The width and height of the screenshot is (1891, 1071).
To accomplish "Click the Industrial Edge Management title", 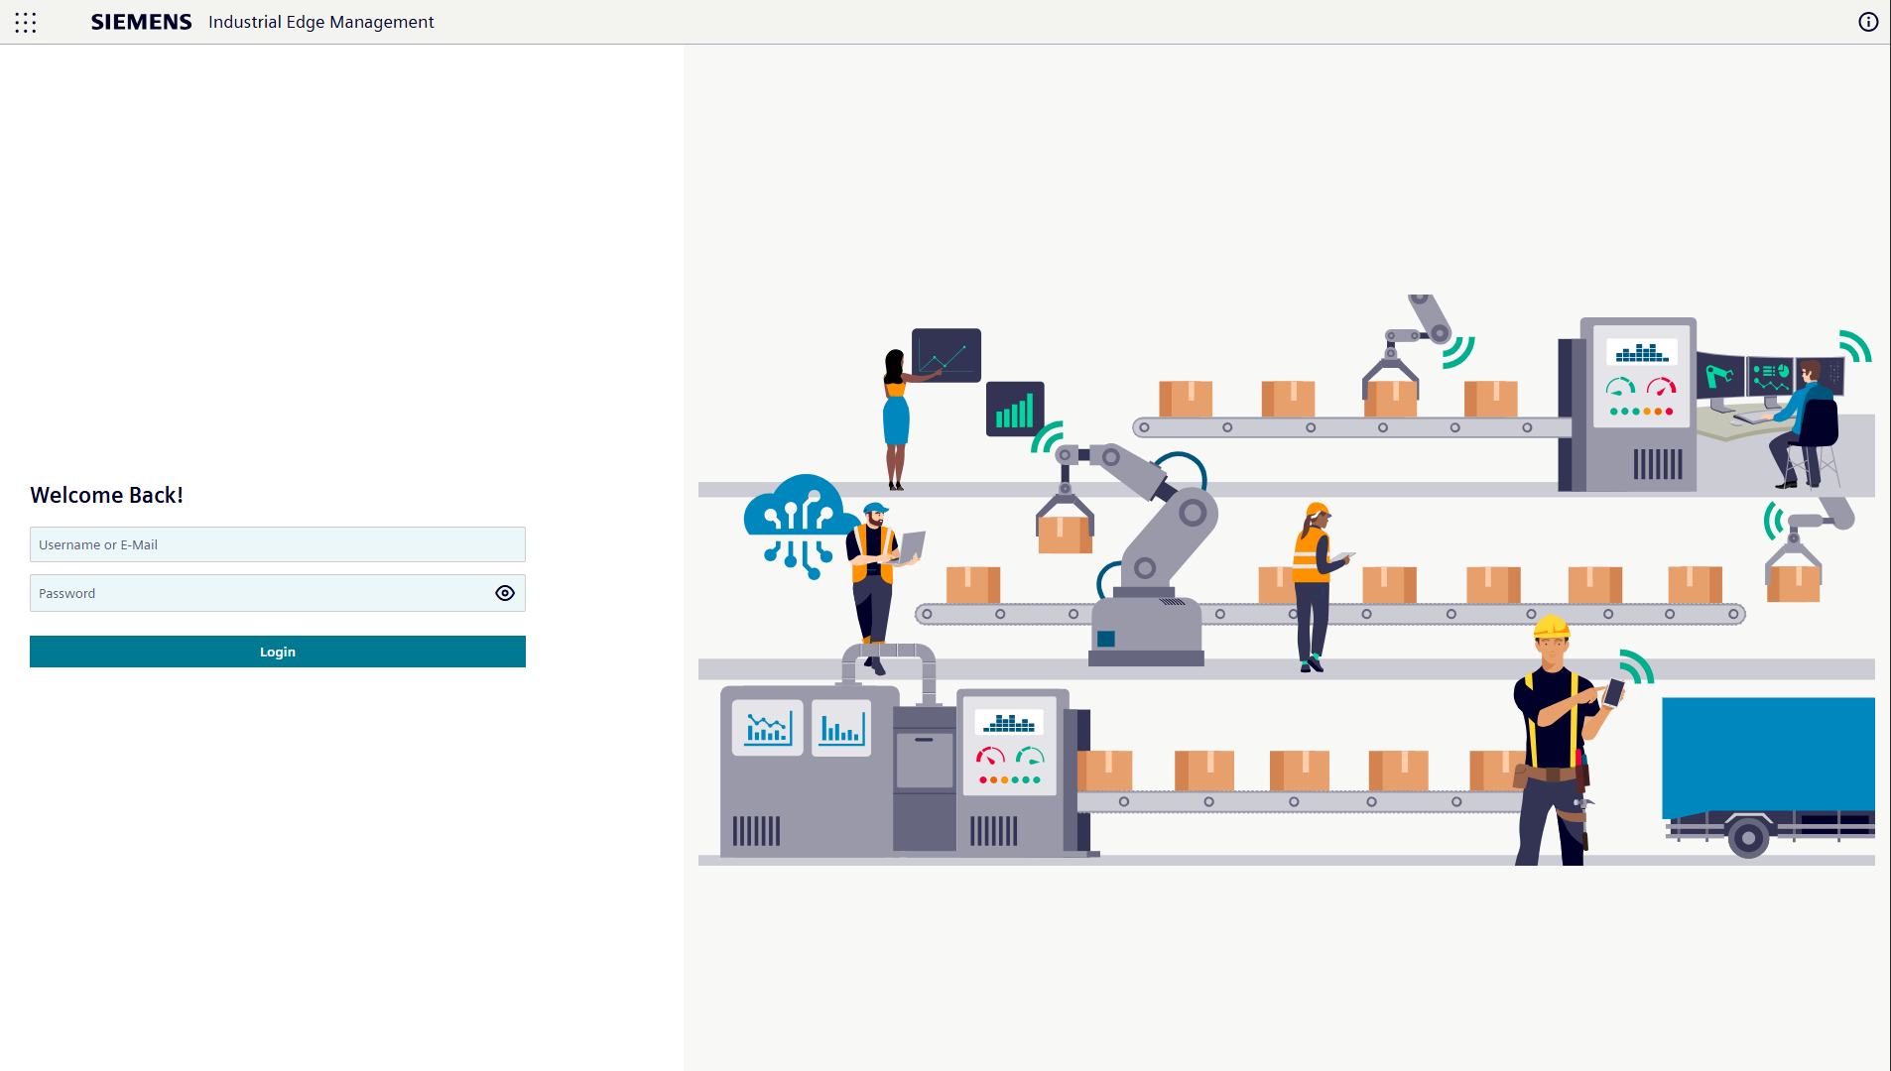I will point(320,22).
